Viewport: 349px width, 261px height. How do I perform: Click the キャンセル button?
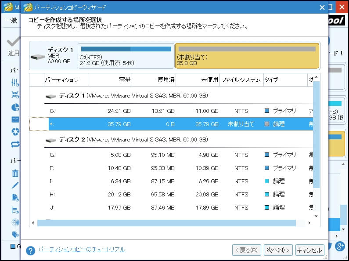(x=309, y=250)
